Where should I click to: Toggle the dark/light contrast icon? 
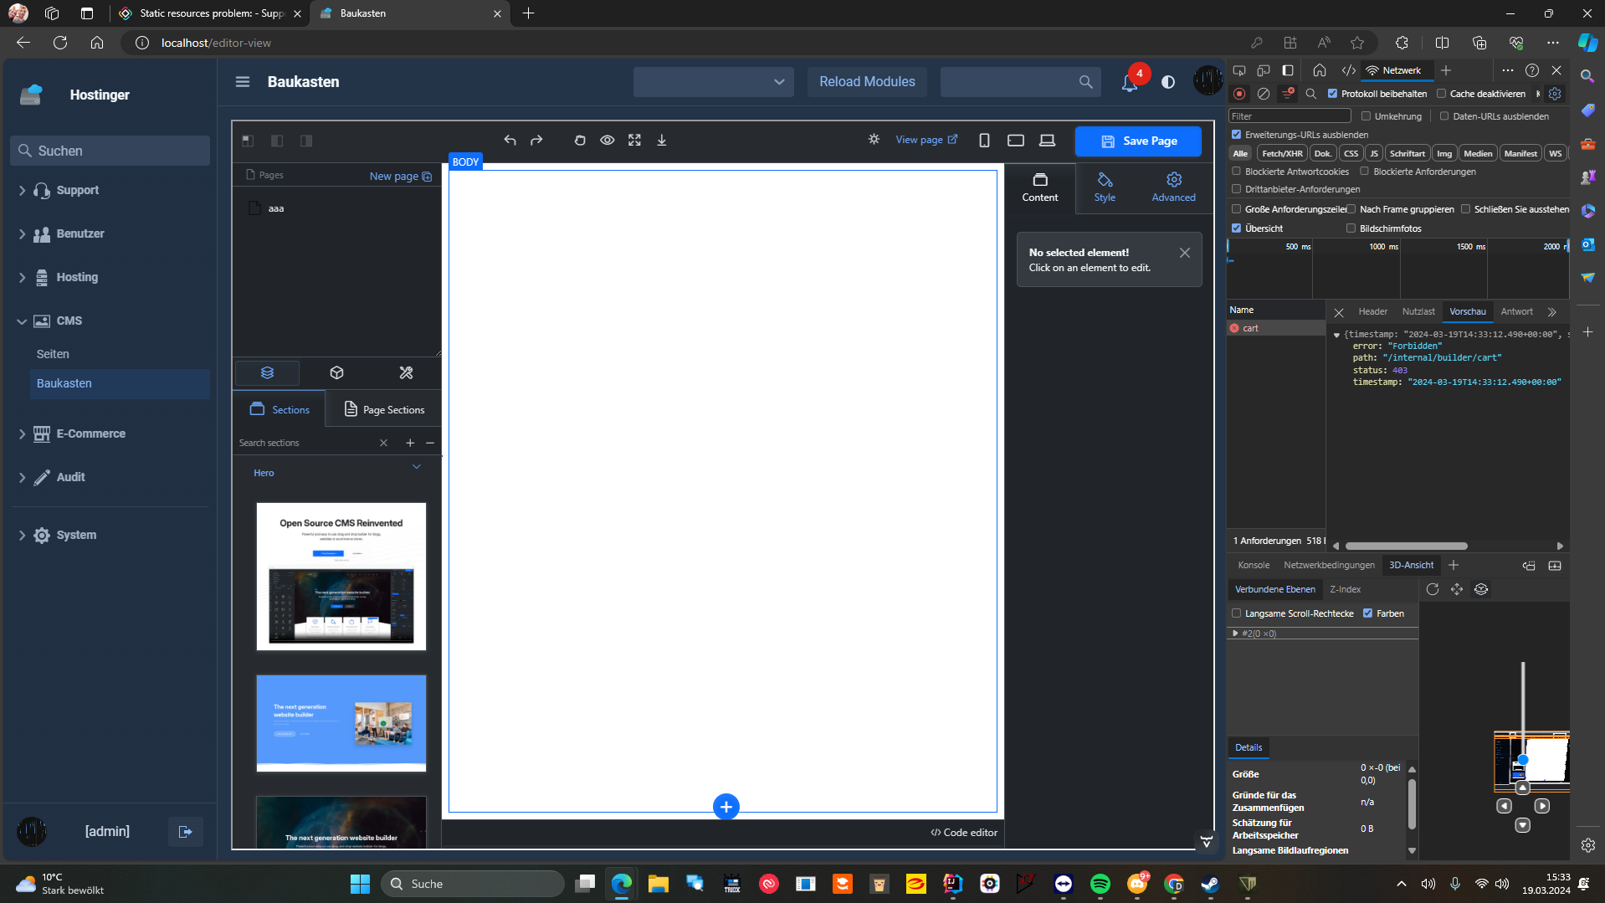(1168, 82)
